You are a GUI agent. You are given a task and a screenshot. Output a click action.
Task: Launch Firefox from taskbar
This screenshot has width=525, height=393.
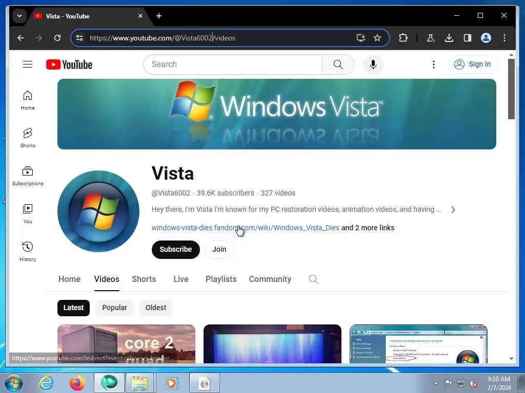click(x=77, y=383)
